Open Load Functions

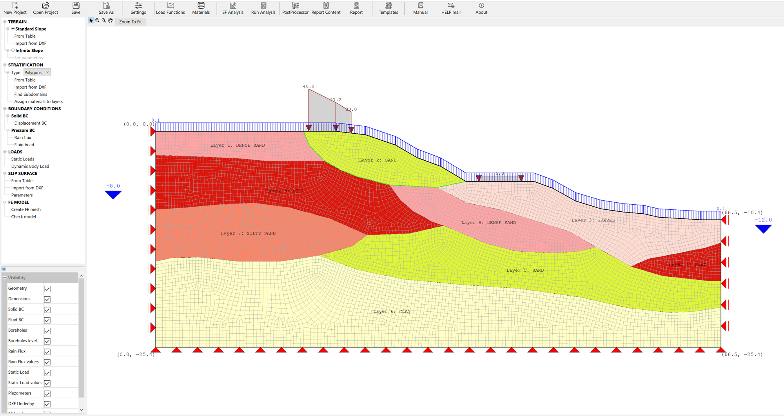pos(170,8)
